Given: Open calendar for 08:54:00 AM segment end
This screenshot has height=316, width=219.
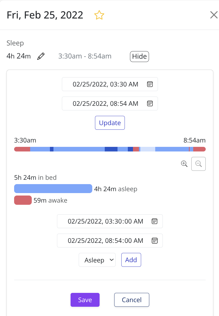Looking at the screenshot, I should (x=154, y=241).
